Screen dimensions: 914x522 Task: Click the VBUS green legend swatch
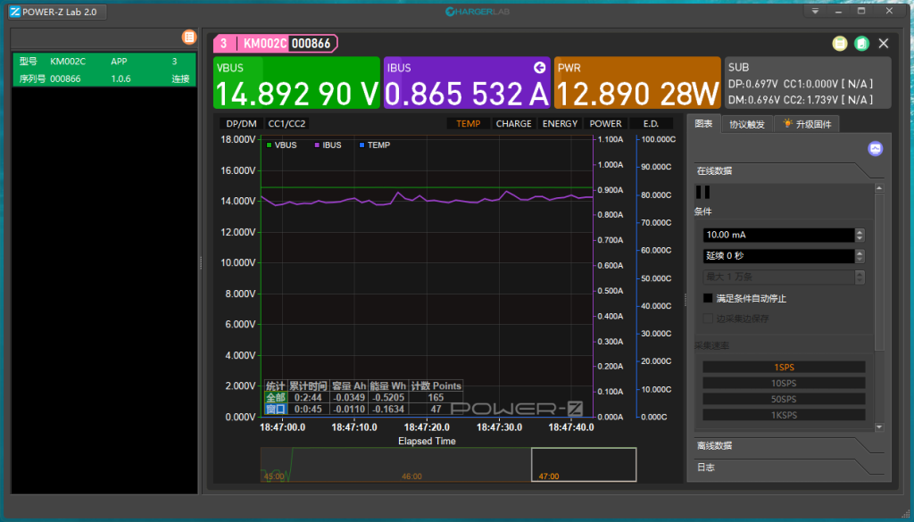[269, 145]
